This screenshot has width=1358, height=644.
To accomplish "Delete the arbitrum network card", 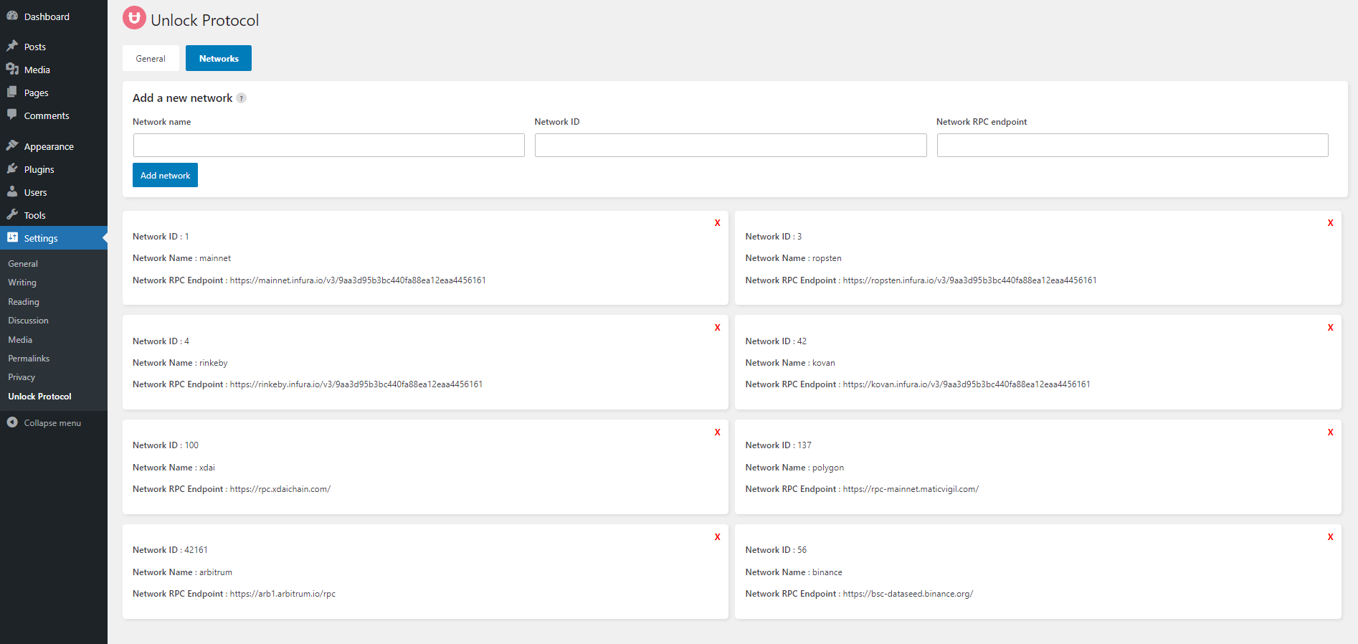I will click(x=717, y=537).
